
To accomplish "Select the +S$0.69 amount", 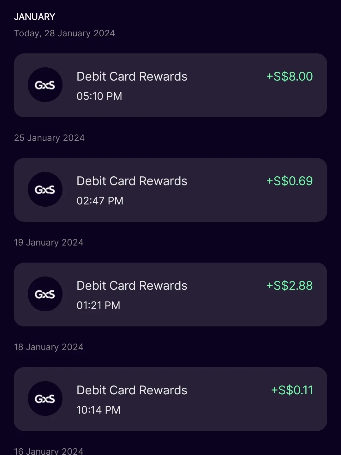I will tap(290, 181).
